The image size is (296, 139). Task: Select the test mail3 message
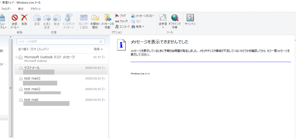point(61,80)
